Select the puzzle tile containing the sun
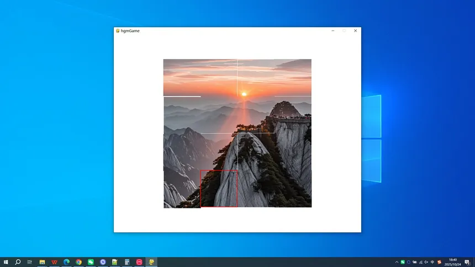Image resolution: width=475 pixels, height=267 pixels. [x=256, y=78]
